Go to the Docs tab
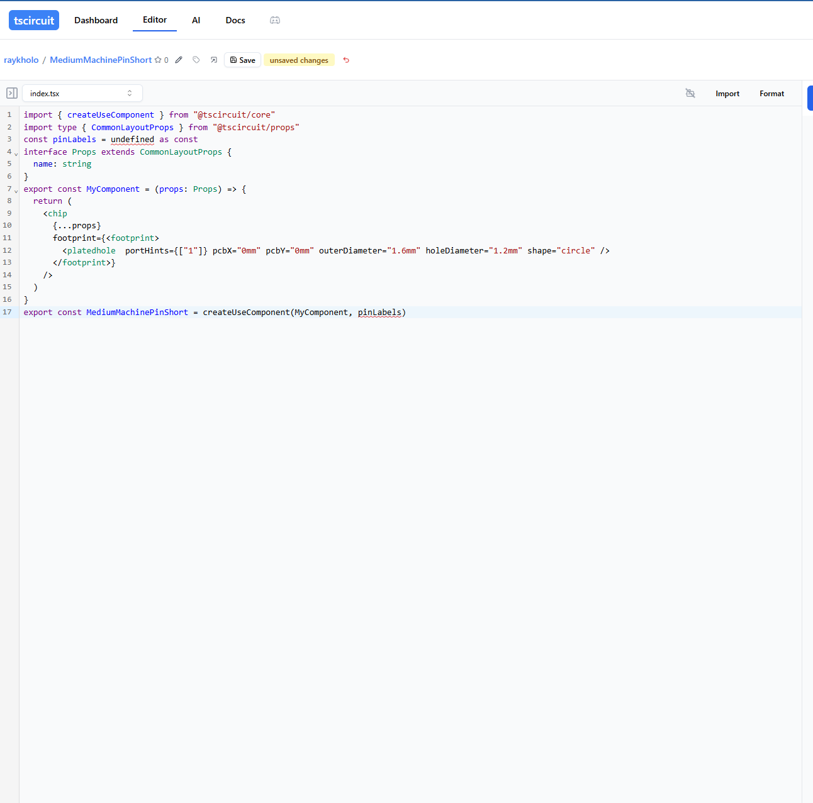Viewport: 813px width, 803px height. coord(235,20)
